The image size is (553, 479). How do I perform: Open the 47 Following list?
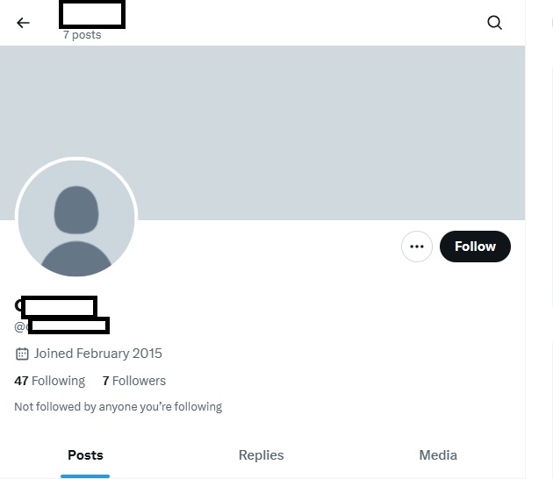pyautogui.click(x=50, y=381)
